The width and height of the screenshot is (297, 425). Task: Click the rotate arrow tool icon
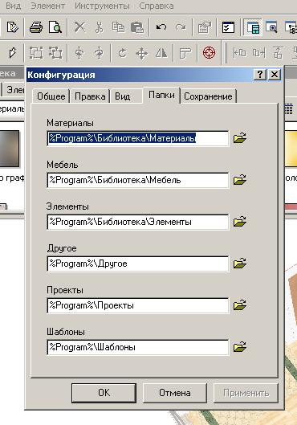122,52
